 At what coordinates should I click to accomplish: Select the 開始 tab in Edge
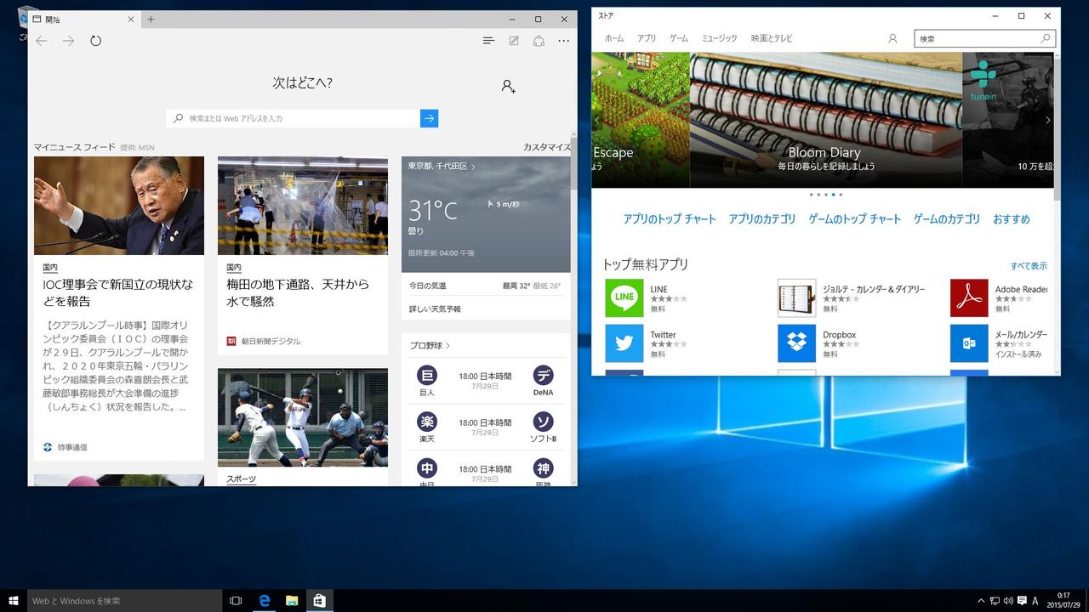(x=84, y=19)
